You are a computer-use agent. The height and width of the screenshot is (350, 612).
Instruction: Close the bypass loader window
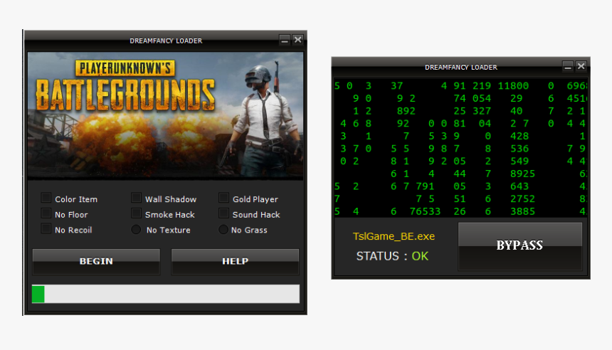click(581, 67)
